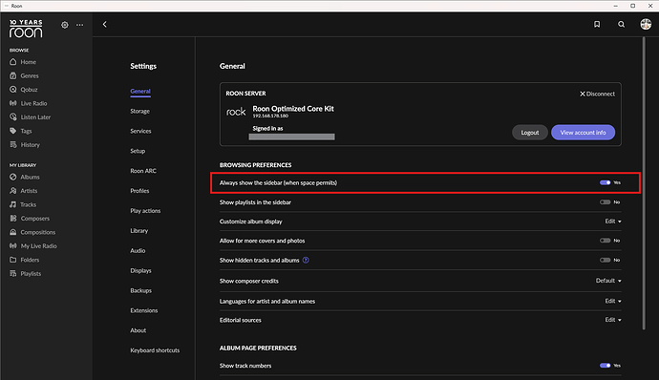659x380 pixels.
Task: Click the Qobuz icon in sidebar
Action: [x=13, y=90]
